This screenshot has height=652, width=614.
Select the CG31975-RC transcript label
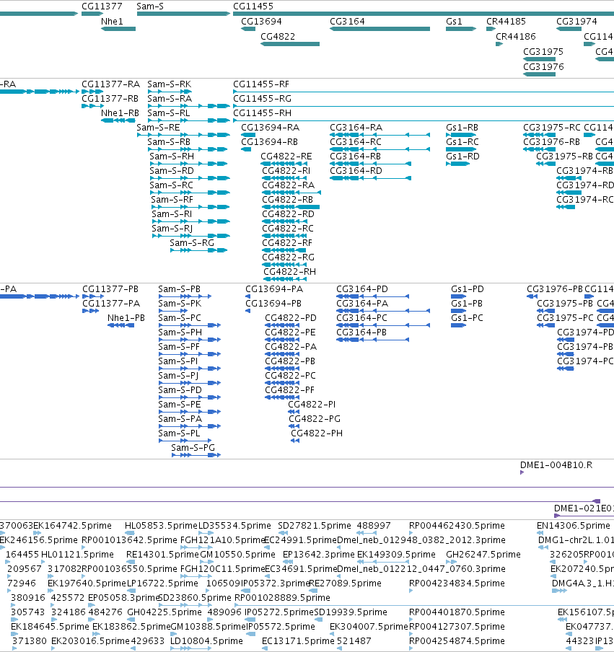click(x=552, y=128)
